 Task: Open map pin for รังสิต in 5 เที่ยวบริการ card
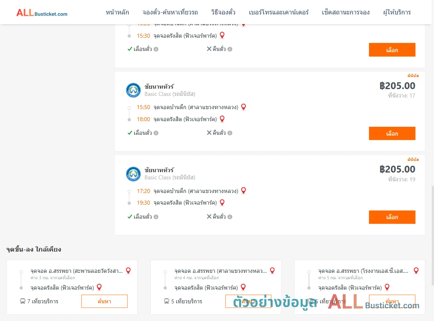243,287
